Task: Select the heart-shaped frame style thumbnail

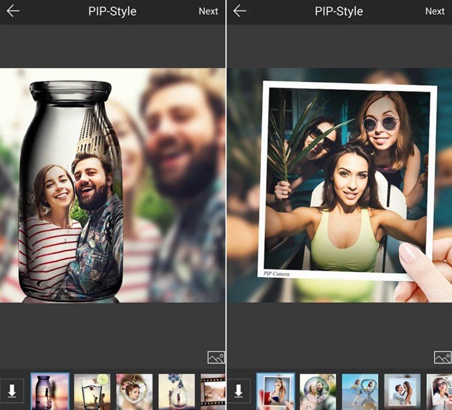Action: tap(134, 391)
